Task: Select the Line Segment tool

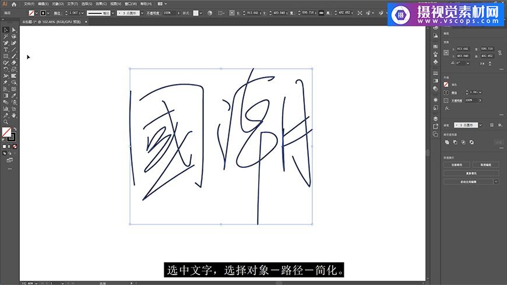Action: click(x=13, y=50)
